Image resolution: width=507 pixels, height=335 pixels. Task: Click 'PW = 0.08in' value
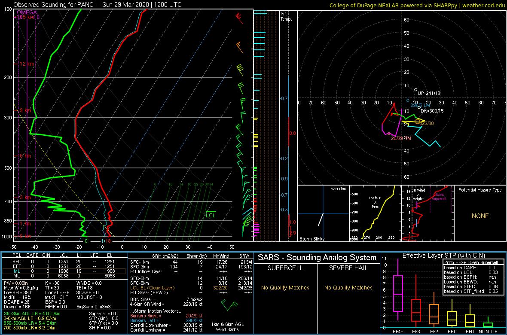16,283
